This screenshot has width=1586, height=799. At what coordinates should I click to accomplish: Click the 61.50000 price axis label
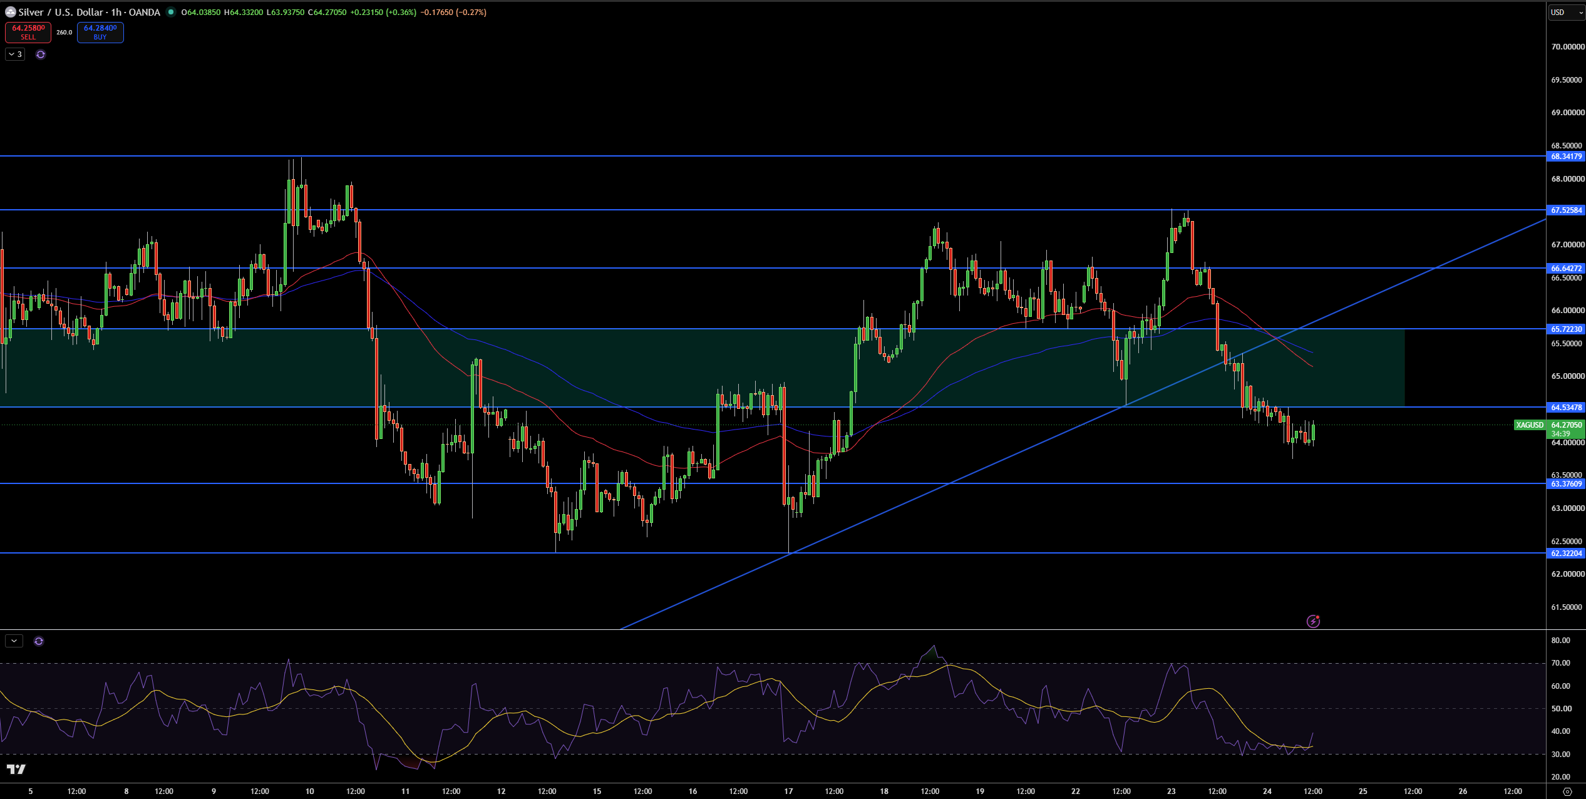tap(1567, 607)
